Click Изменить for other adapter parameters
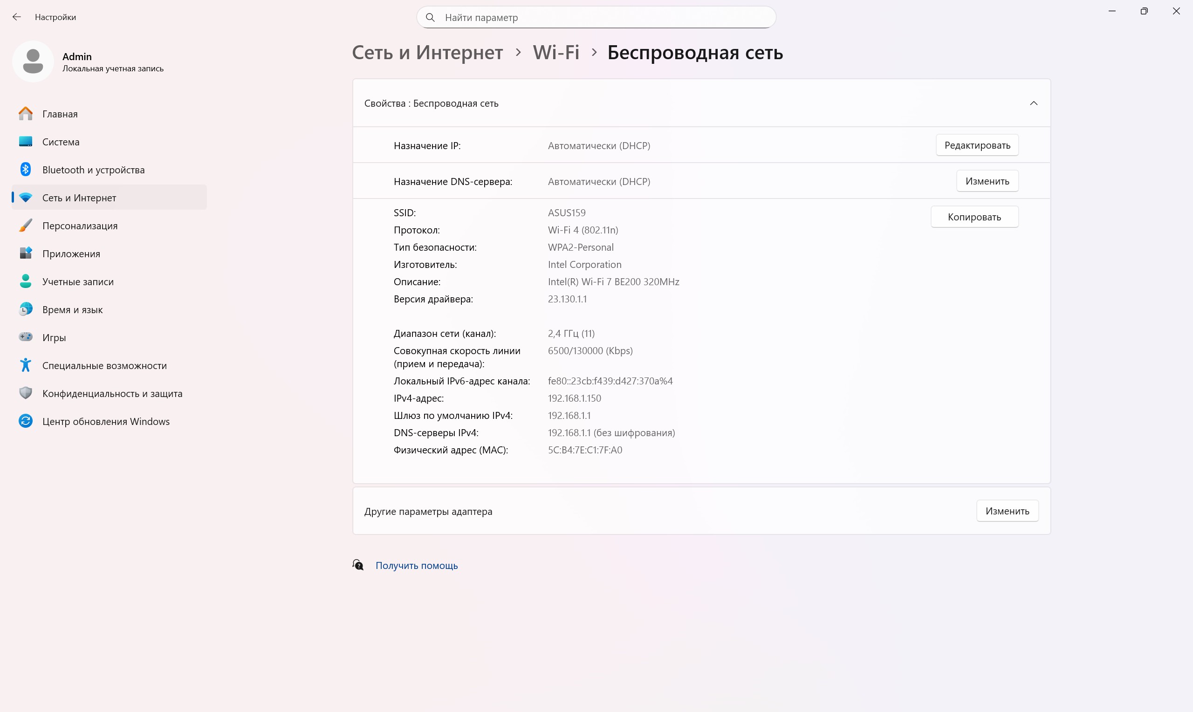This screenshot has width=1193, height=712. (1008, 511)
